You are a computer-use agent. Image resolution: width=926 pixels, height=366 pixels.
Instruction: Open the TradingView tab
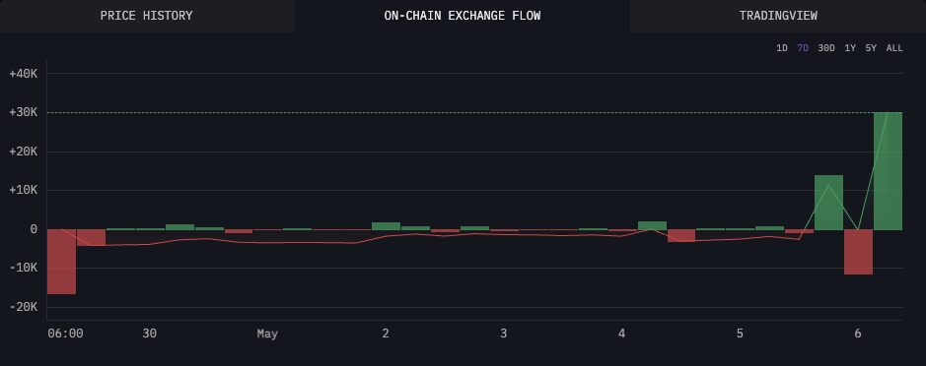[778, 16]
